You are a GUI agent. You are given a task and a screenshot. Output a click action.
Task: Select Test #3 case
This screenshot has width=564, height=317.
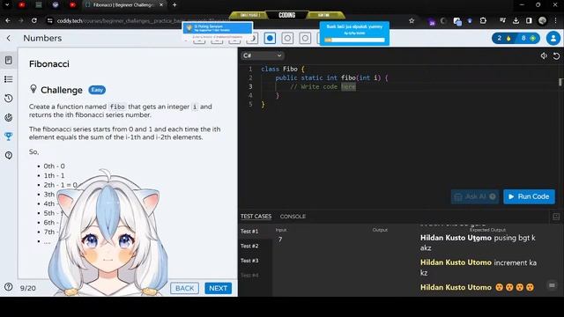coord(249,261)
